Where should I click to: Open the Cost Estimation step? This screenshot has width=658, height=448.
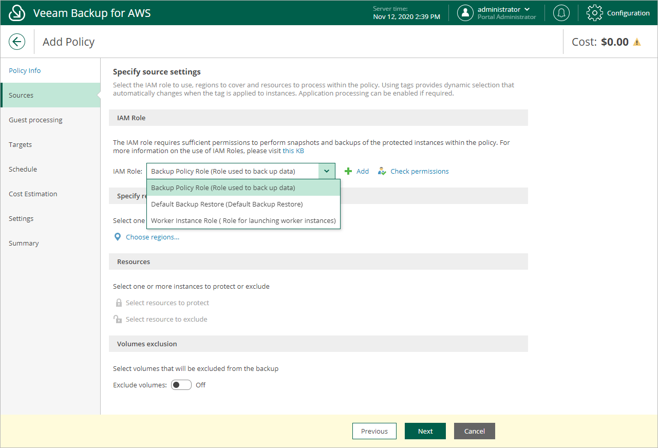click(50, 194)
